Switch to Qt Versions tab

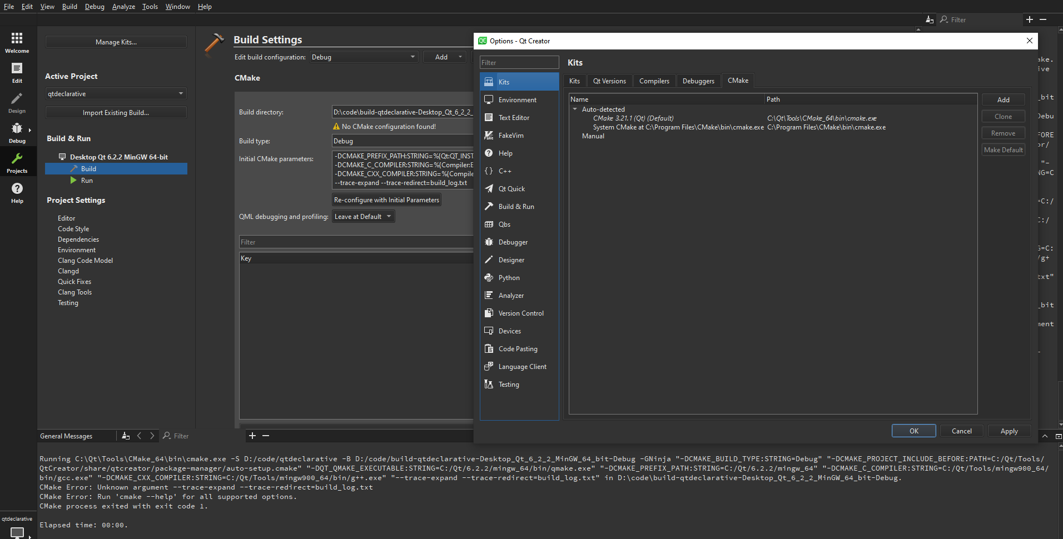pos(609,81)
